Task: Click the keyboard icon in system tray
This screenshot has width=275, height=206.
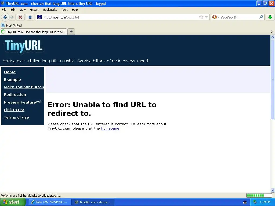Action: 245,202
